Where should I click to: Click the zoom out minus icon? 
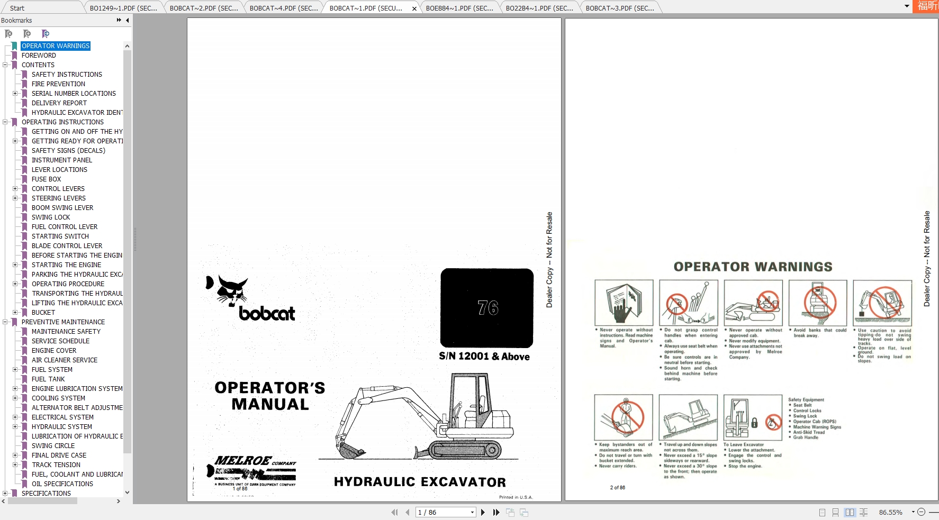pos(921,512)
